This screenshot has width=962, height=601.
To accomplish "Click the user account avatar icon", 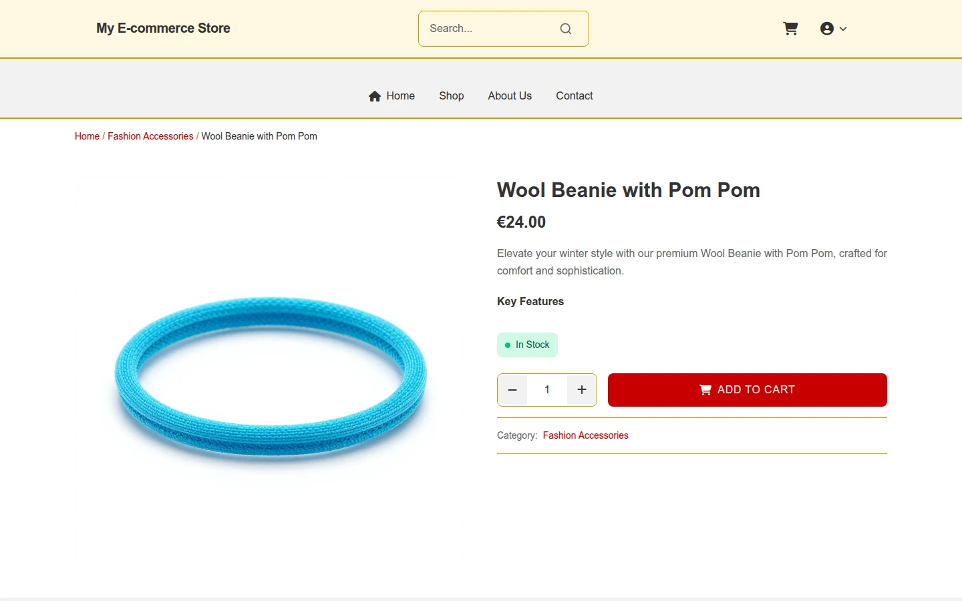I will pos(827,29).
